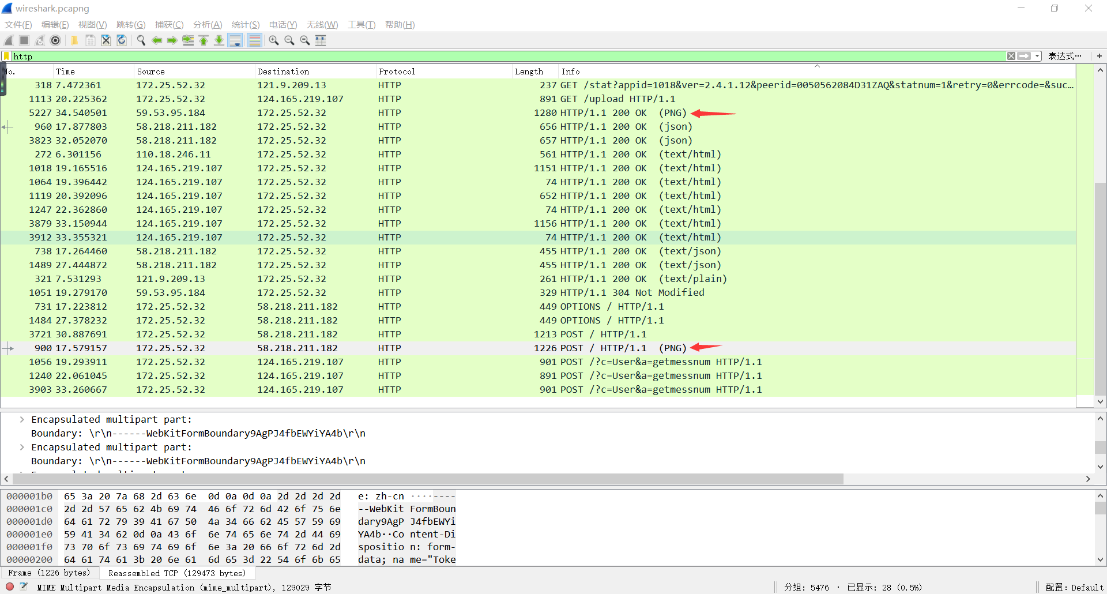This screenshot has width=1107, height=594.
Task: Open the display filter bookmark icon
Action: (x=6, y=56)
